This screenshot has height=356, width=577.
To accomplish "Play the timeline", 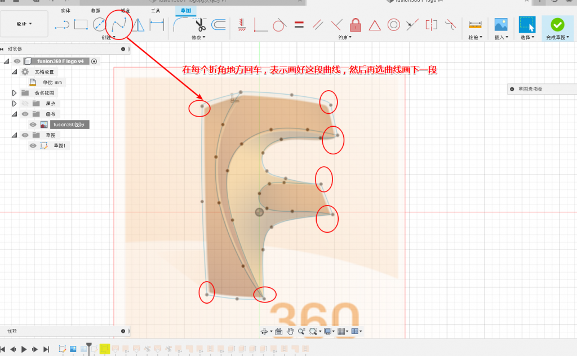I will 24,349.
